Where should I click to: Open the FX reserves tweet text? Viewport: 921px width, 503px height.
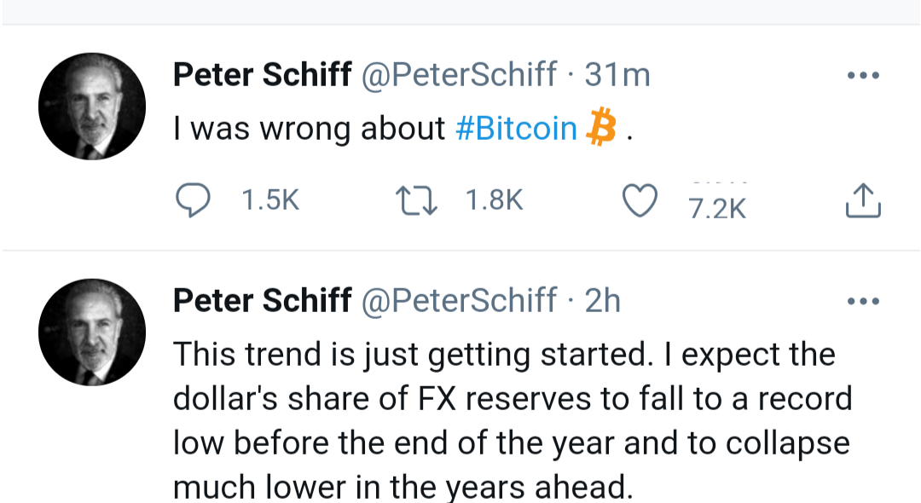pyautogui.click(x=512, y=420)
